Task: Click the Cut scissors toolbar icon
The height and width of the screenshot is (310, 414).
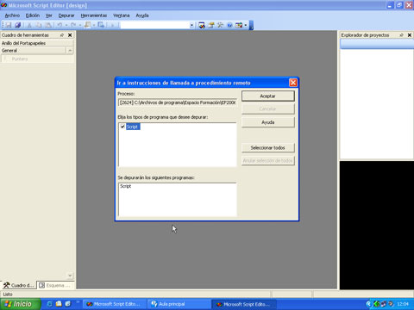Action: [x=29, y=25]
